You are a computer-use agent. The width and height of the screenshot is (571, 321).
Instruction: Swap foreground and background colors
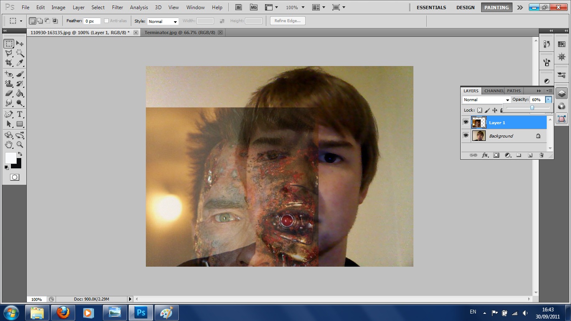(20, 154)
